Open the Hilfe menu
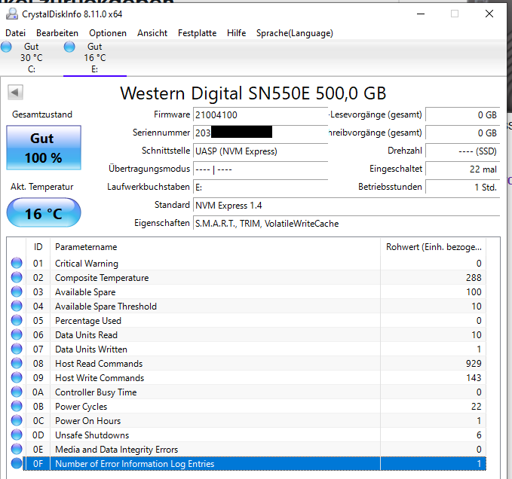 coord(237,33)
